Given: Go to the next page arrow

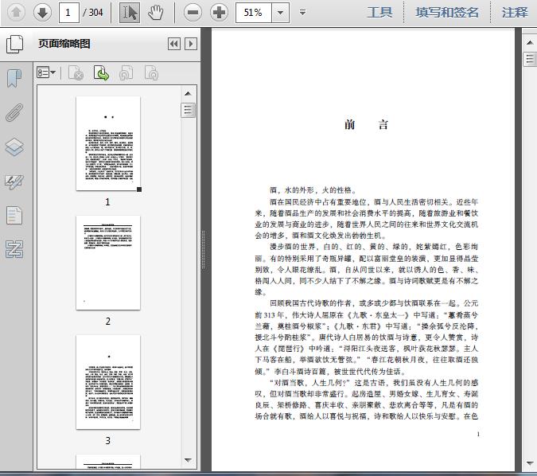Looking at the screenshot, I should [42, 12].
